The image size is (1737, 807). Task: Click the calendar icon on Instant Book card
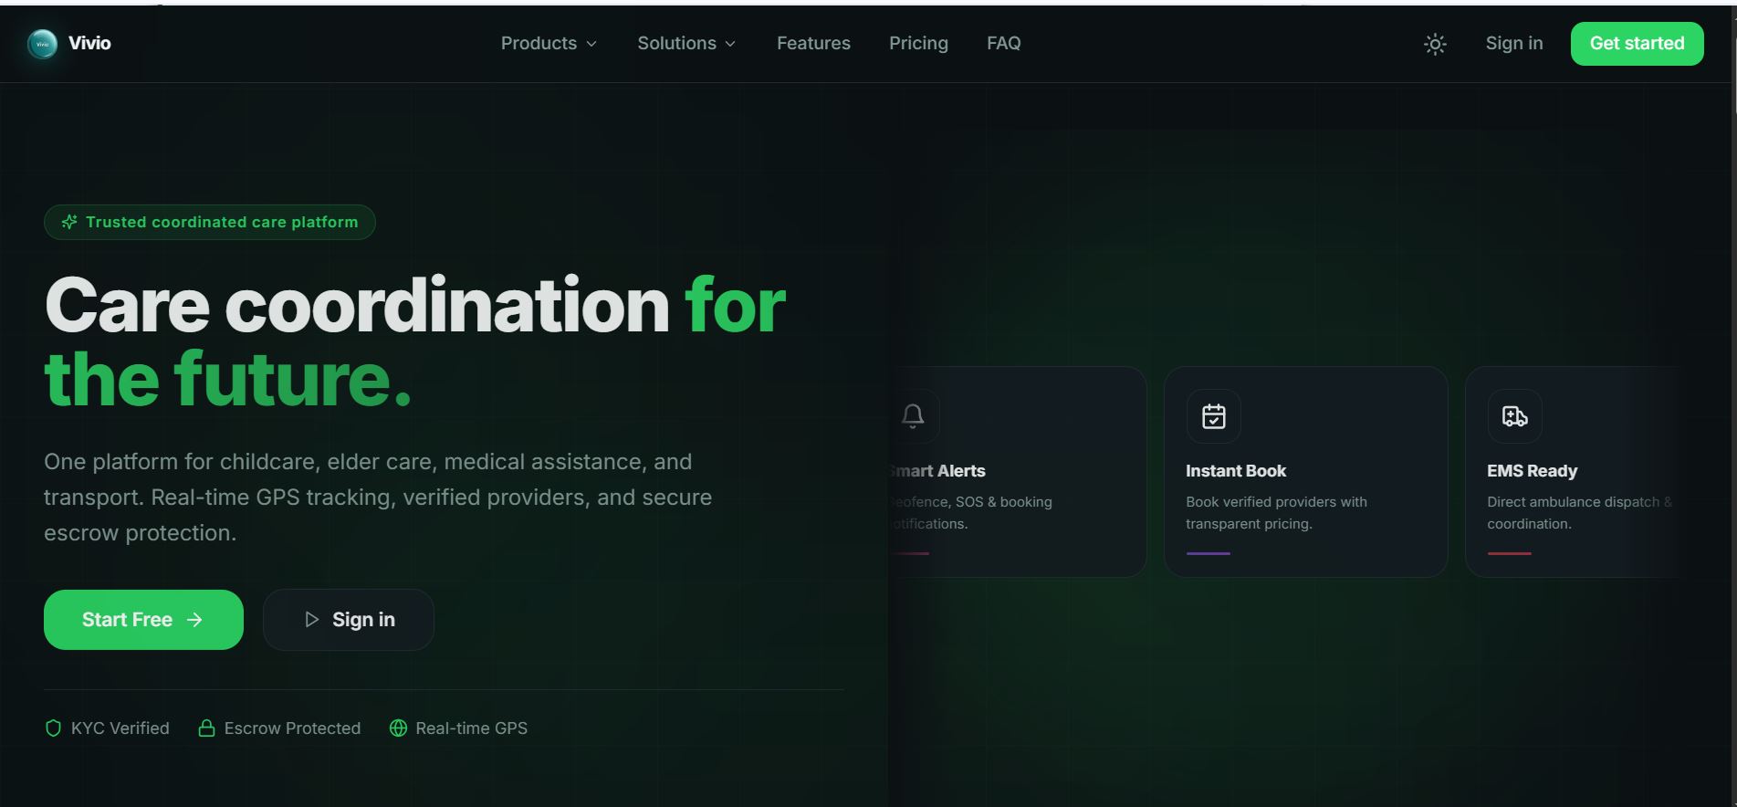tap(1214, 416)
